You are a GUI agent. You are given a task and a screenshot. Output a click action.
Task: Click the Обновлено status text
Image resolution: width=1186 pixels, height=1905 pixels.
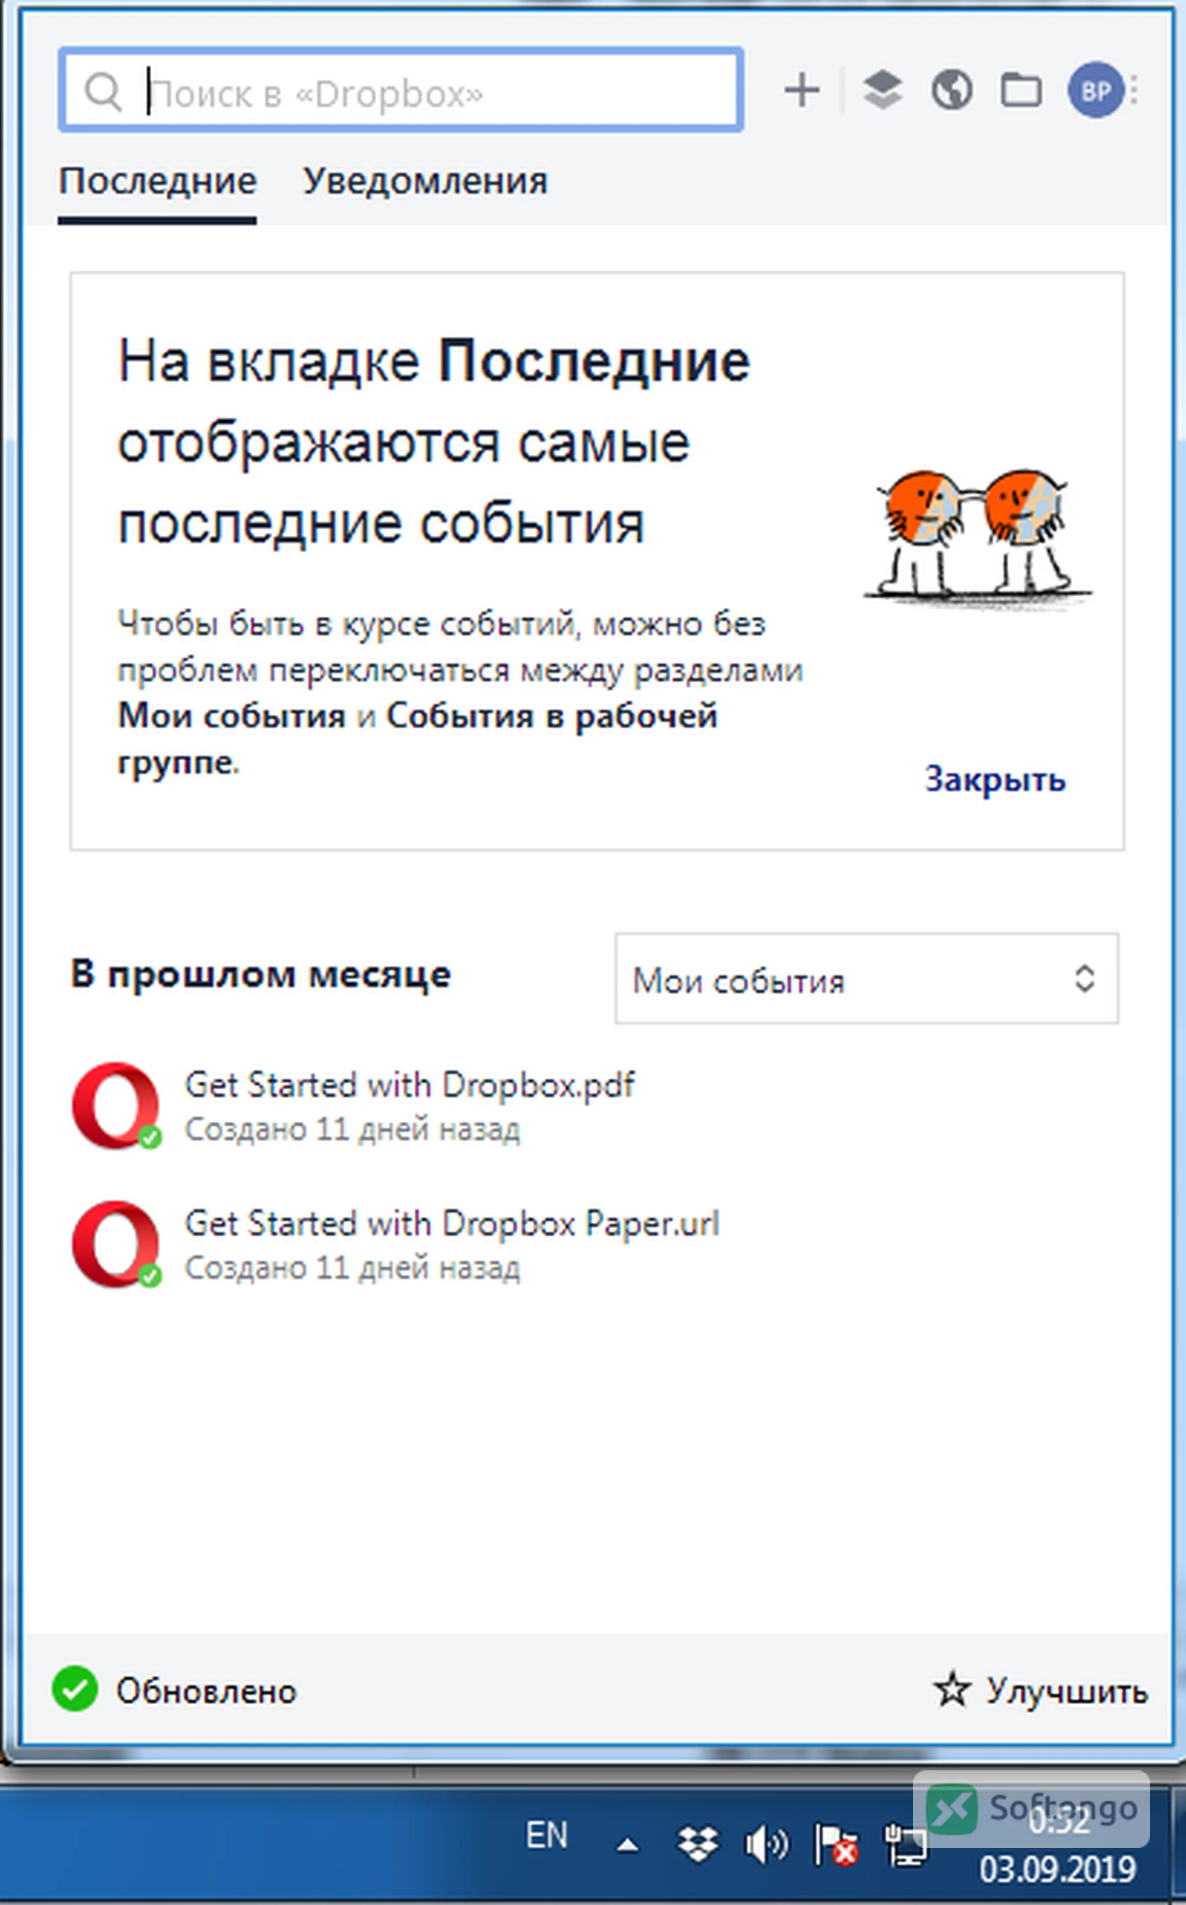click(x=206, y=1691)
